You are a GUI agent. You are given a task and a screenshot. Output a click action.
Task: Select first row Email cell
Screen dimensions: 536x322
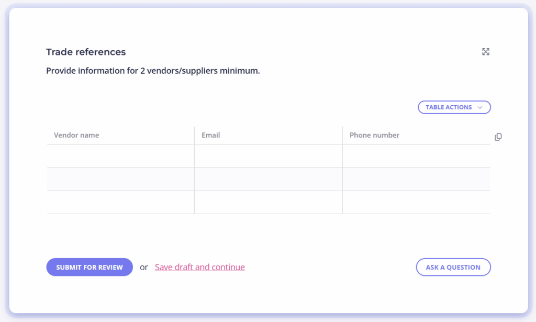coord(269,156)
